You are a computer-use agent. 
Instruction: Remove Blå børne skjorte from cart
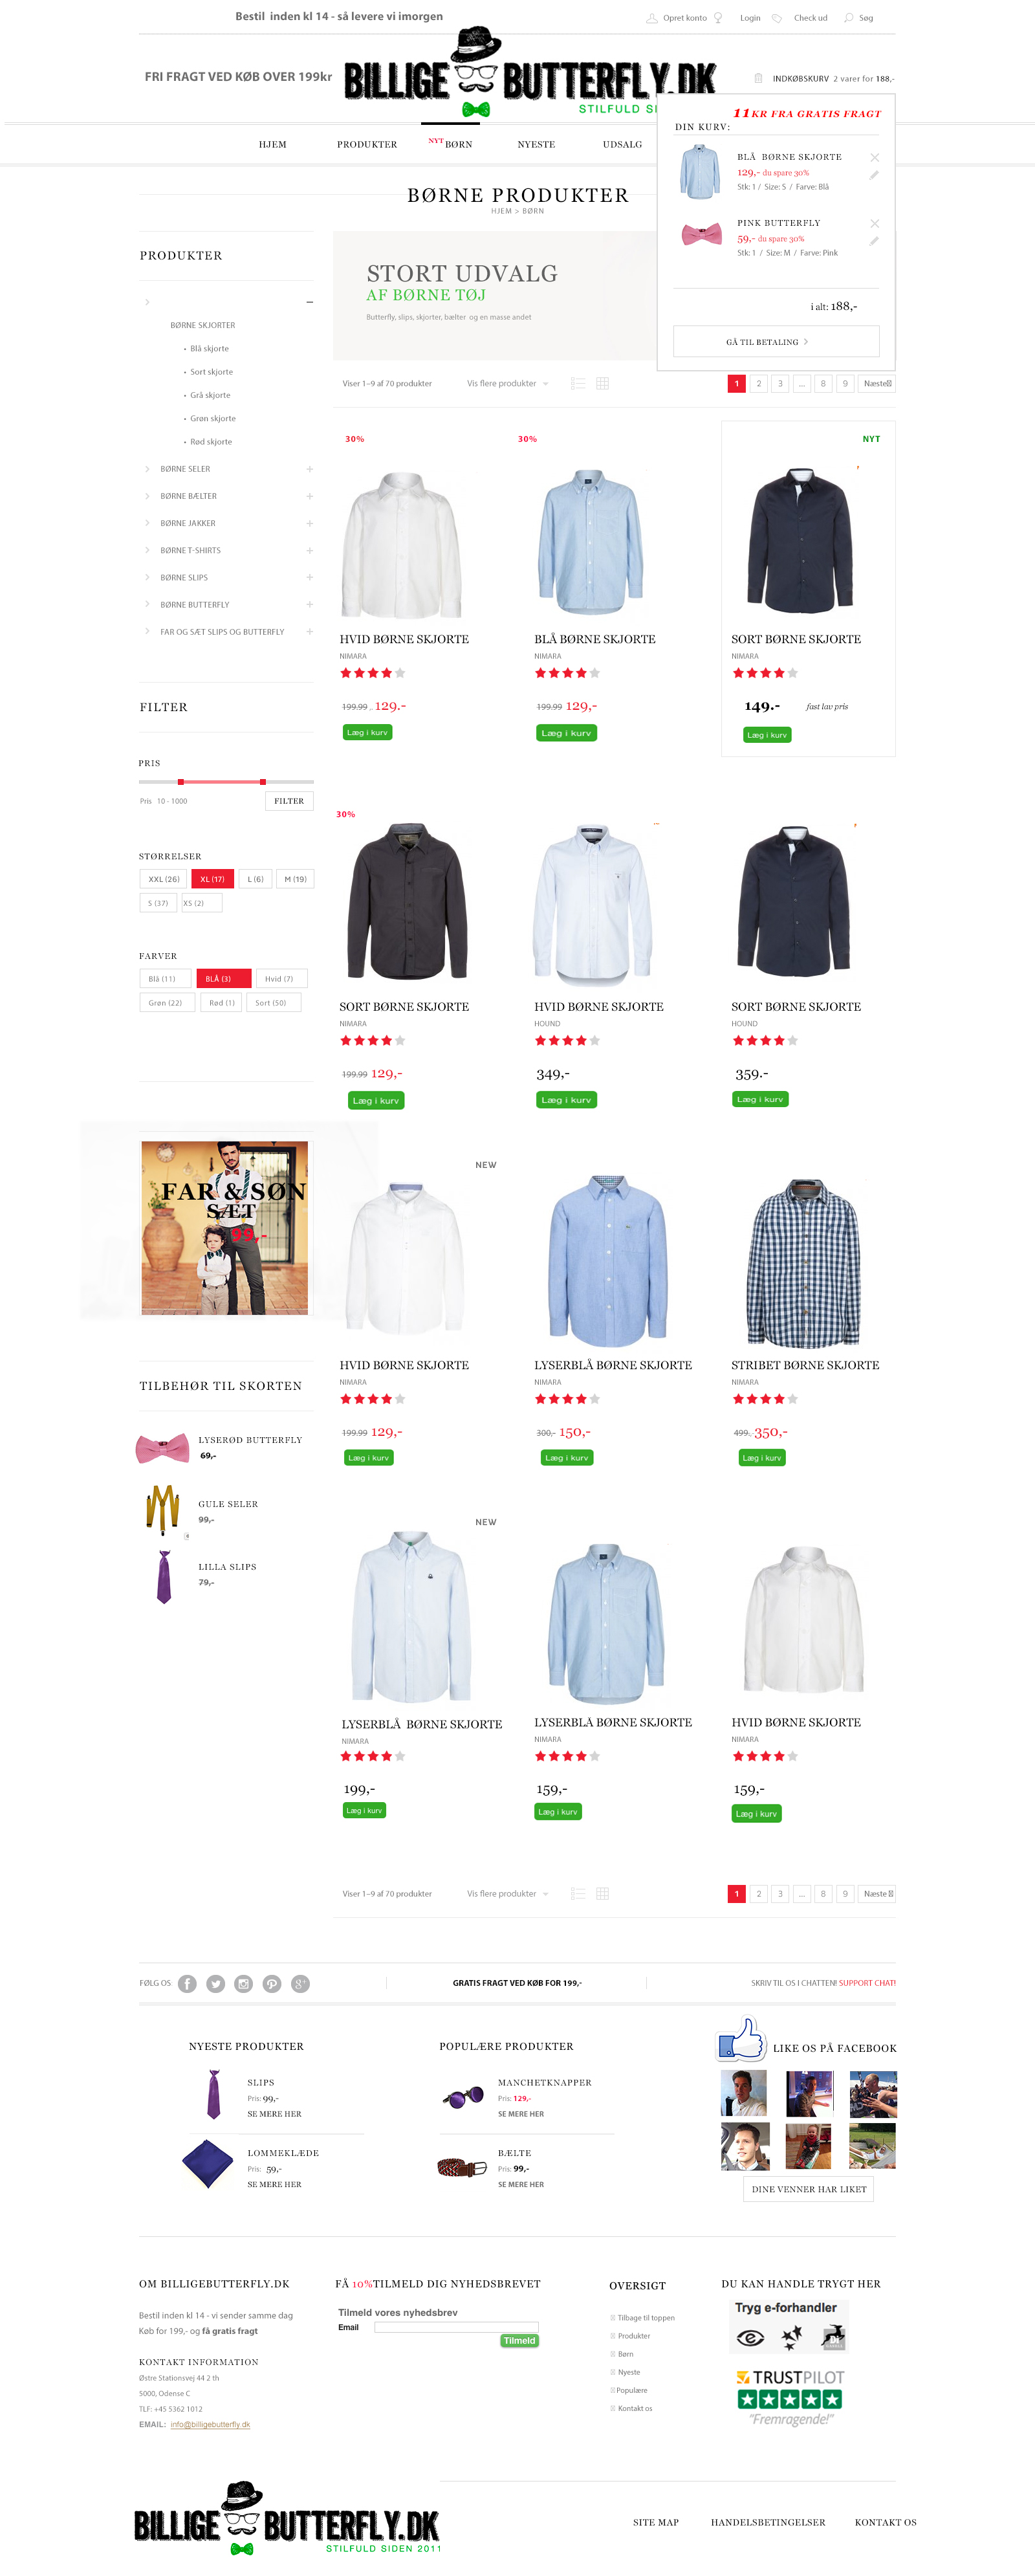click(875, 158)
